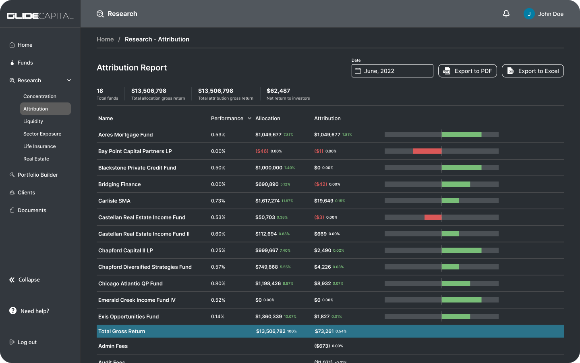Image resolution: width=580 pixels, height=363 pixels.
Task: Click Bay Point Capital Partners red bar
Action: click(x=427, y=151)
